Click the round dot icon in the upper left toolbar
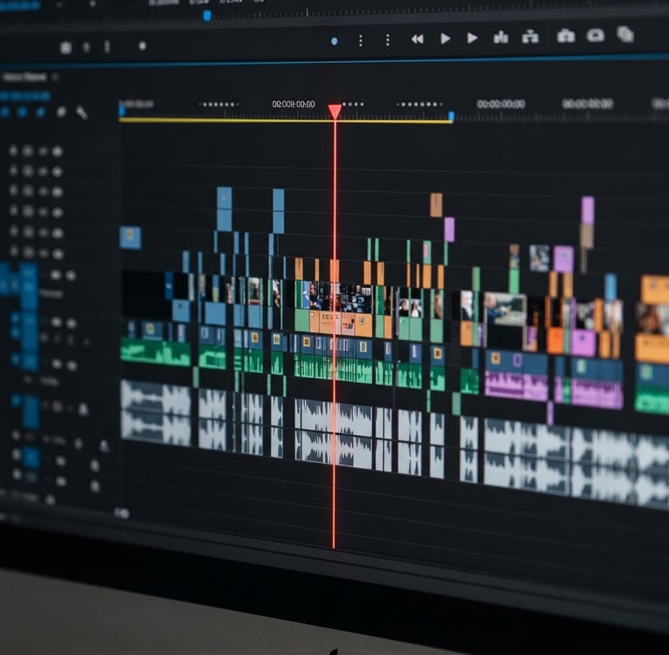669x655 pixels. tap(143, 46)
